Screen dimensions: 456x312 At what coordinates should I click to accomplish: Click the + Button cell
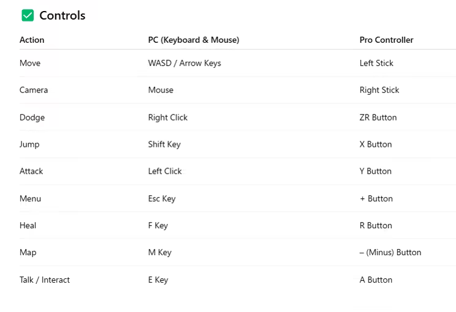click(376, 198)
